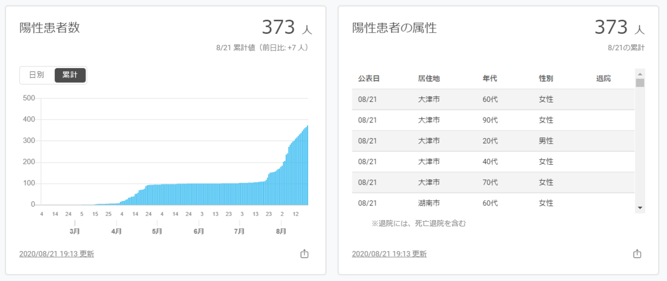Select the 60代 cell in 大津市 row
This screenshot has width=667, height=281.
click(x=490, y=100)
